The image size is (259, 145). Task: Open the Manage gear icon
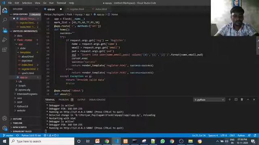[x=4, y=128]
